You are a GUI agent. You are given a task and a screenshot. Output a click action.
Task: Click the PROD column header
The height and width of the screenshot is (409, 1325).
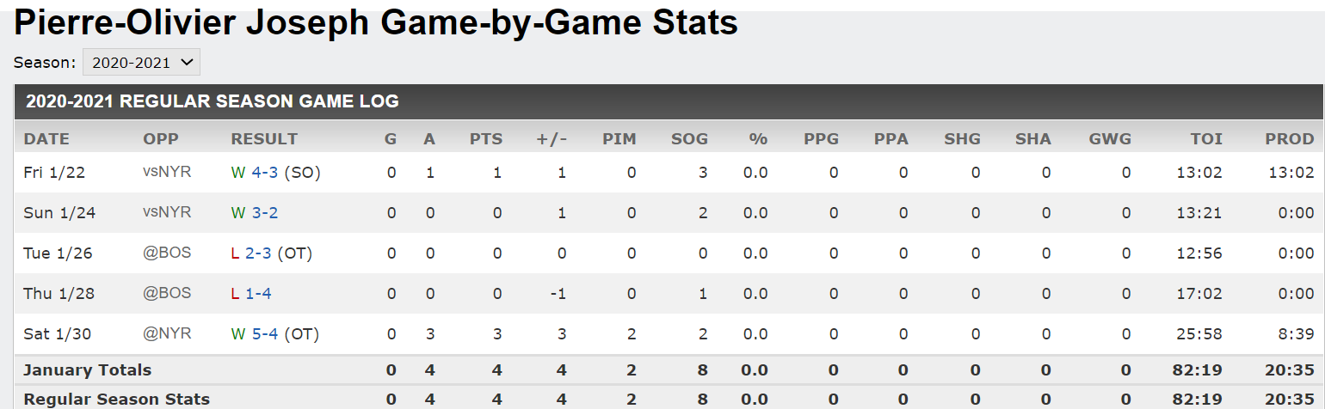point(1290,139)
